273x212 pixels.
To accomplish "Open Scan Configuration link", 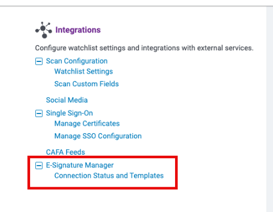I will 77,61.
